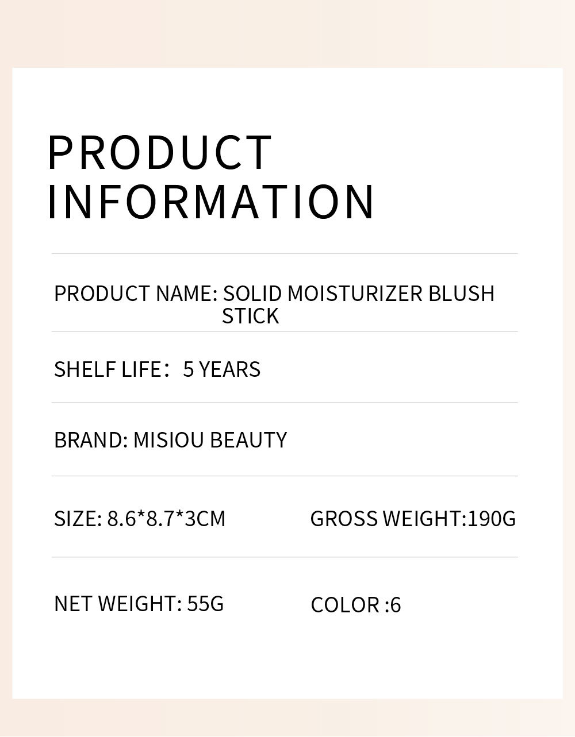Select the "PRODUCT NAME:" field label
575x737 pixels.
135,294
